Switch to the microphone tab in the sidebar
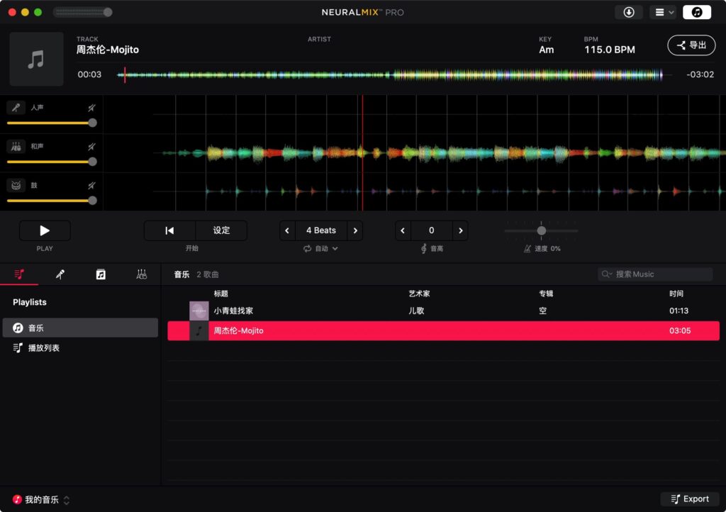The image size is (726, 512). [x=60, y=274]
